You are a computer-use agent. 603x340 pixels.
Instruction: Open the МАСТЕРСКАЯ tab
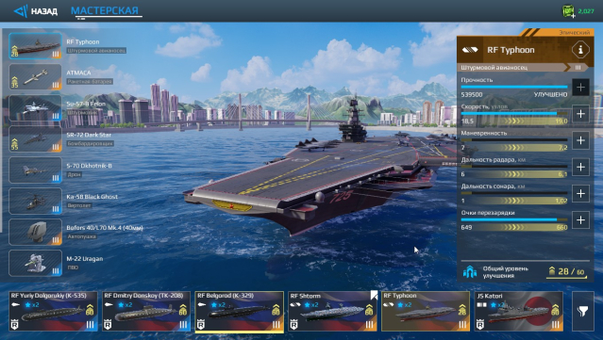tap(105, 10)
